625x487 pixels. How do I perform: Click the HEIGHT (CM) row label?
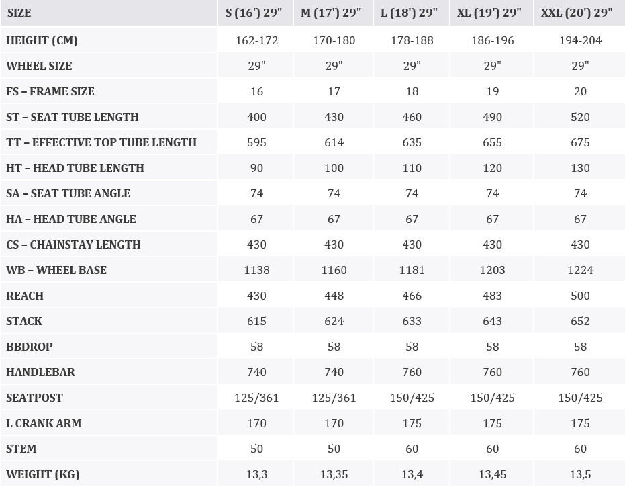[42, 40]
